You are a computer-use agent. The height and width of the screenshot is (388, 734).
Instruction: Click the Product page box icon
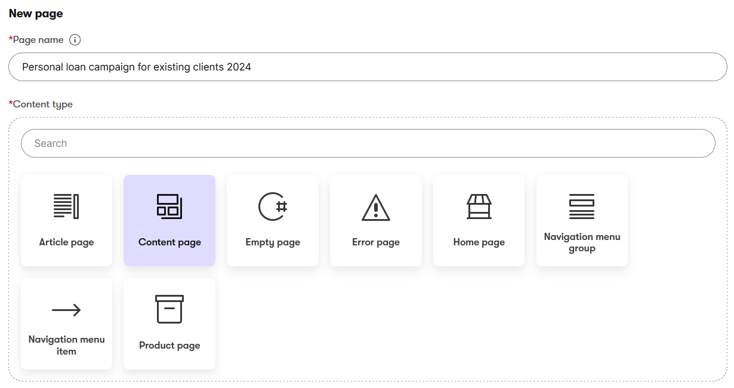click(169, 309)
